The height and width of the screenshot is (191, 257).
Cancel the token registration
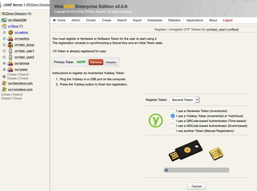196,186
